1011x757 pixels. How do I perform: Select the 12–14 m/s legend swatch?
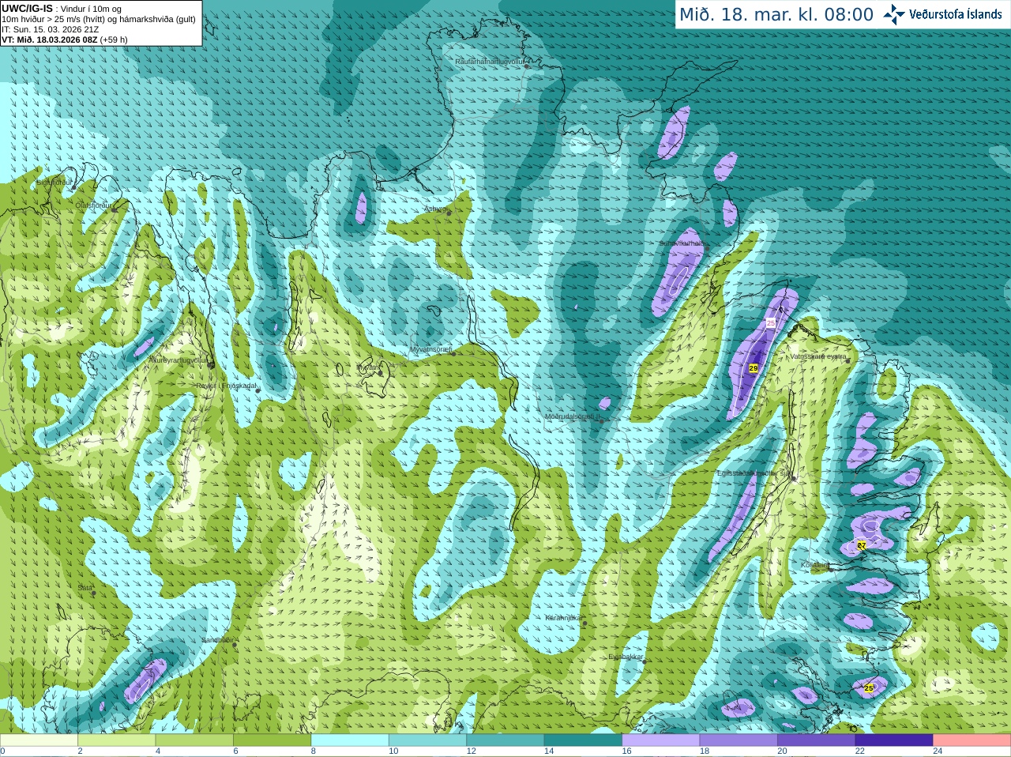click(x=505, y=740)
